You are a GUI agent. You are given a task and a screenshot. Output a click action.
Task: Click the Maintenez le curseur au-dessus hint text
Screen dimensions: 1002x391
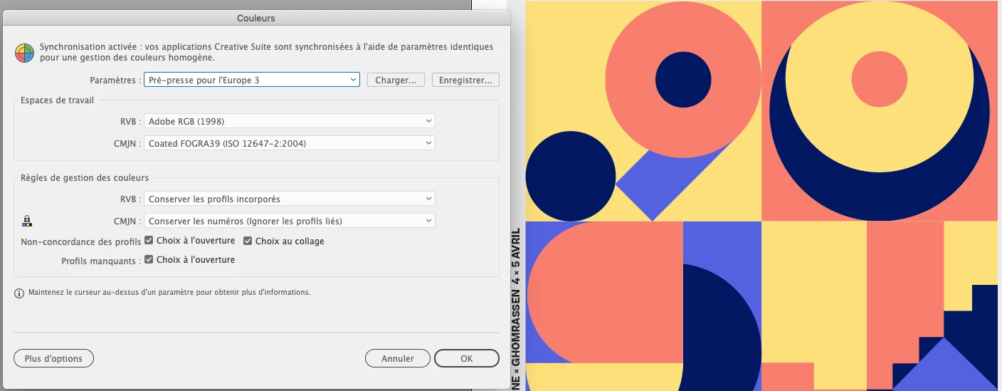(x=169, y=293)
